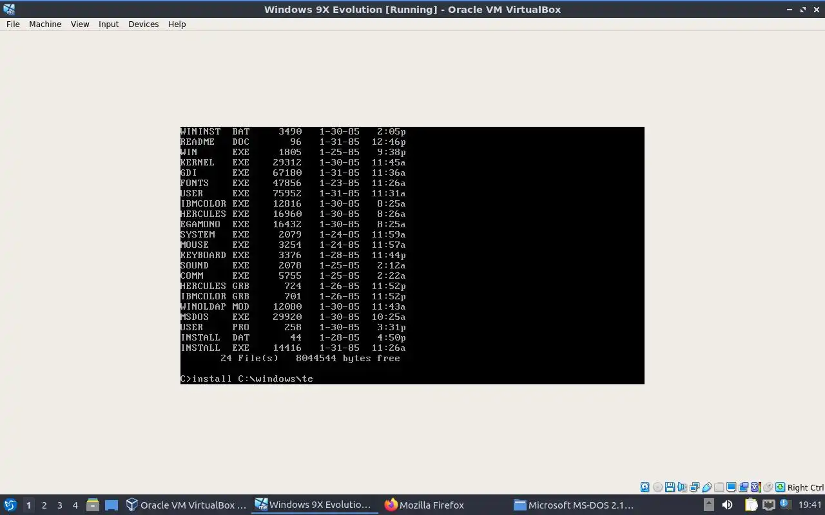Click the mouse integration icon in status bar

coord(768,487)
